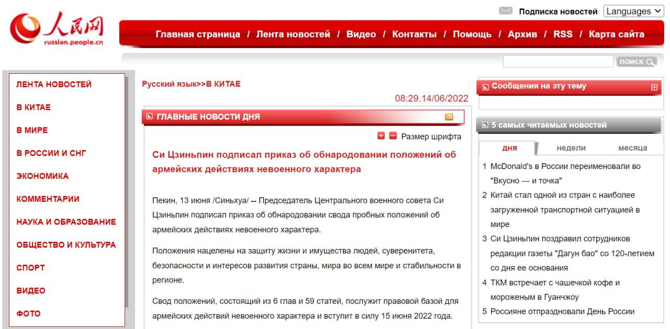Screen dimensions: 670x329
Task: Open the Languages dropdown
Action: pyautogui.click(x=633, y=11)
